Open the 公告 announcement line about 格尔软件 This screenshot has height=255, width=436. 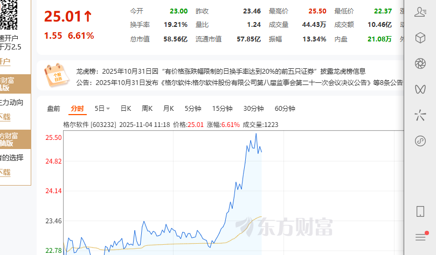click(x=240, y=83)
